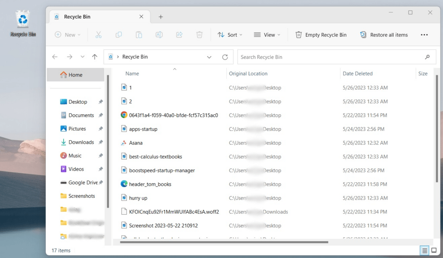The width and height of the screenshot is (443, 258).
Task: Open the See more ellipsis menu
Action: click(424, 35)
